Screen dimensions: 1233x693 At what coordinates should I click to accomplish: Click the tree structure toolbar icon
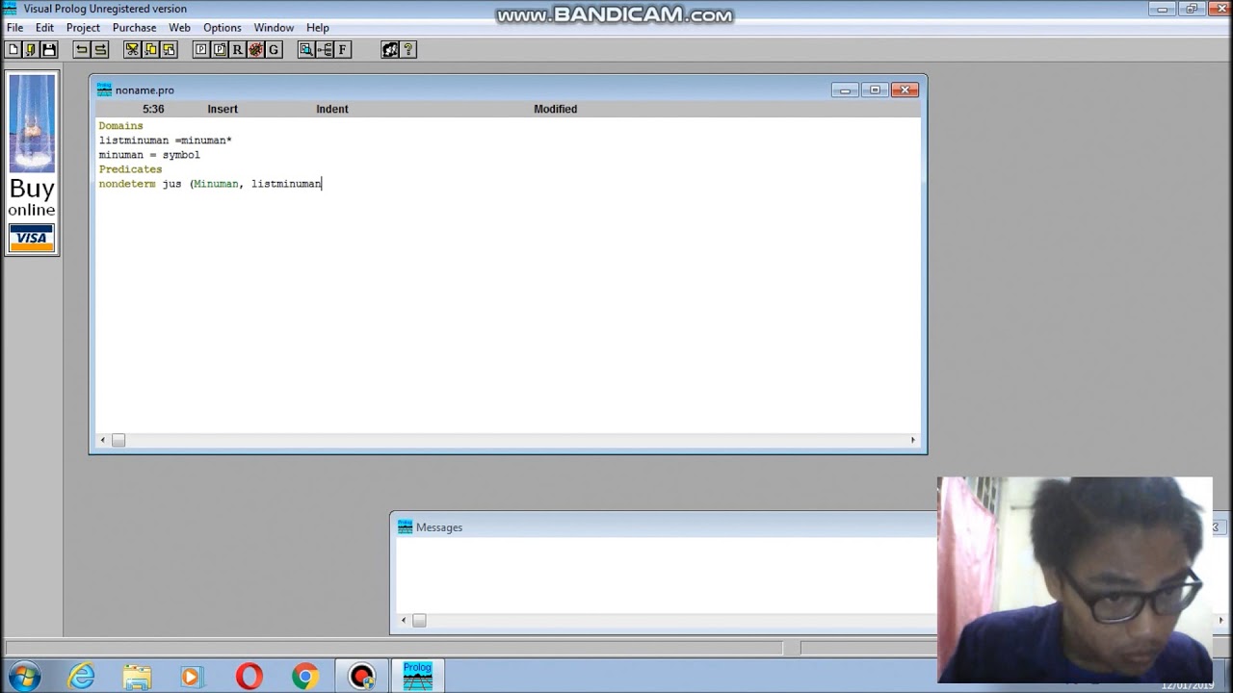click(x=325, y=49)
